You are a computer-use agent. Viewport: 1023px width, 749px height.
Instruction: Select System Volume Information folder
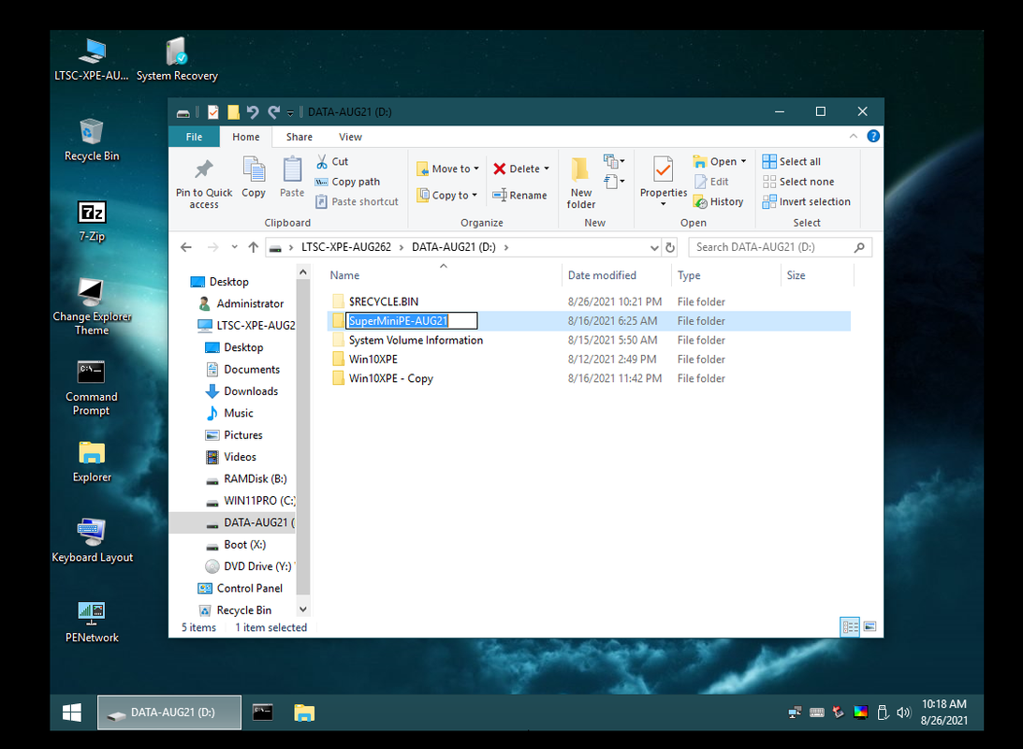(589, 340)
